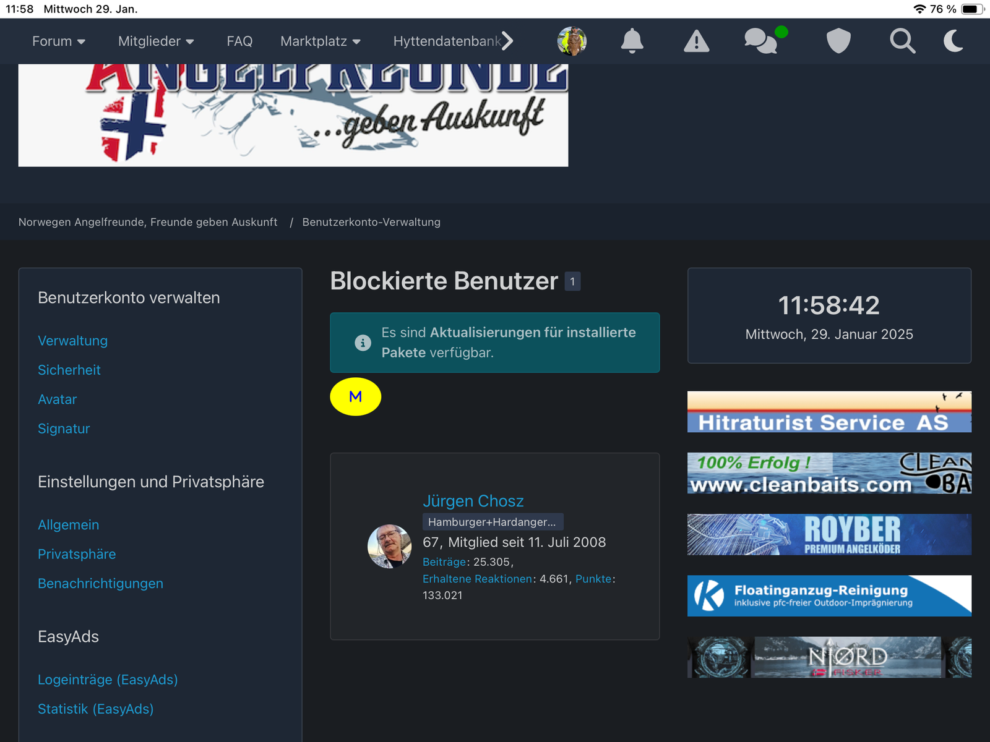This screenshot has width=990, height=742.
Task: Open the notifications bell icon
Action: (x=632, y=41)
